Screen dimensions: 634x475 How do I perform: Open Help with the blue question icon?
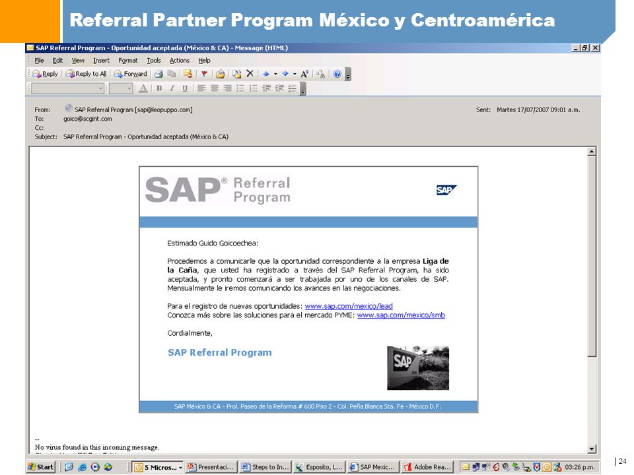337,74
